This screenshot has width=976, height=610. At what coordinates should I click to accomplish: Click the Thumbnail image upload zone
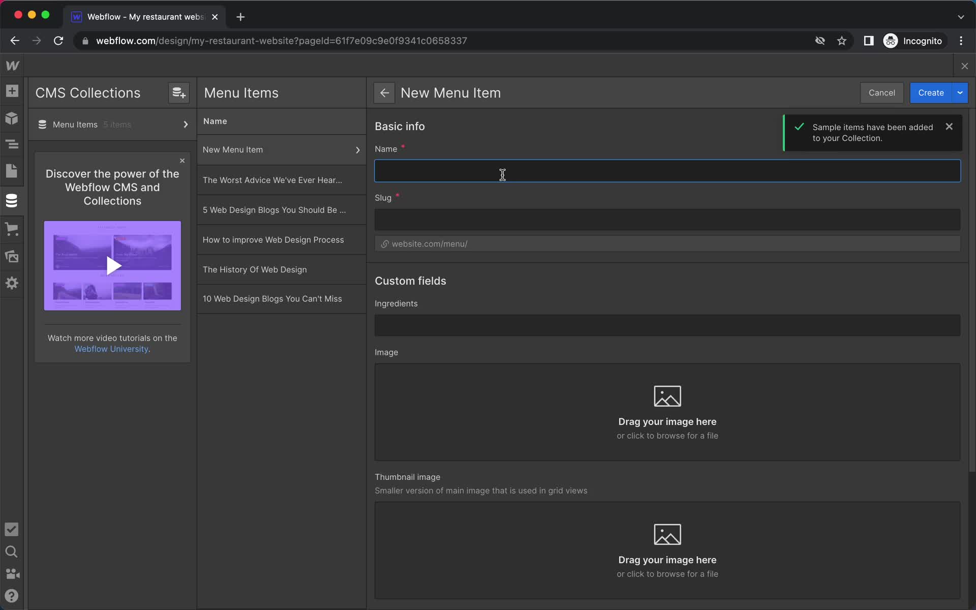[x=667, y=550]
